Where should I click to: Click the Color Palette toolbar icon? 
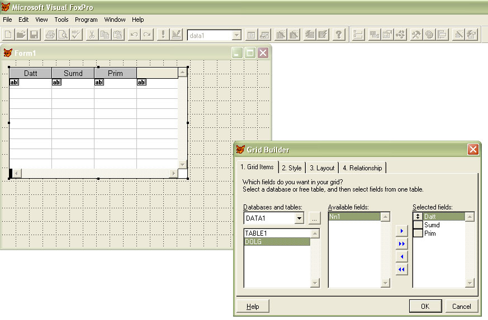[x=429, y=35]
